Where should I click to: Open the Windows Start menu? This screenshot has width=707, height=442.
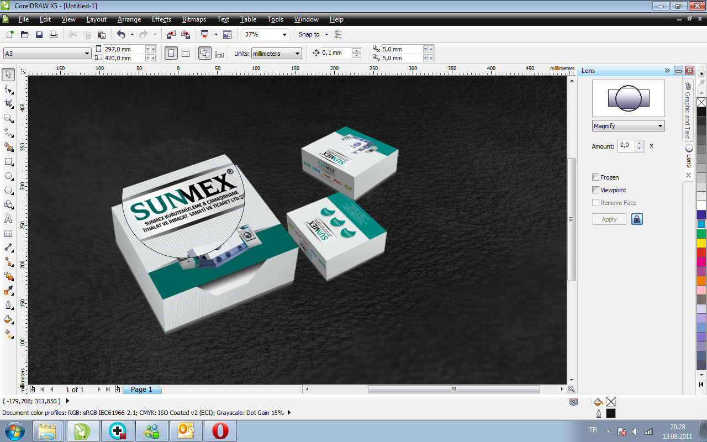13,430
